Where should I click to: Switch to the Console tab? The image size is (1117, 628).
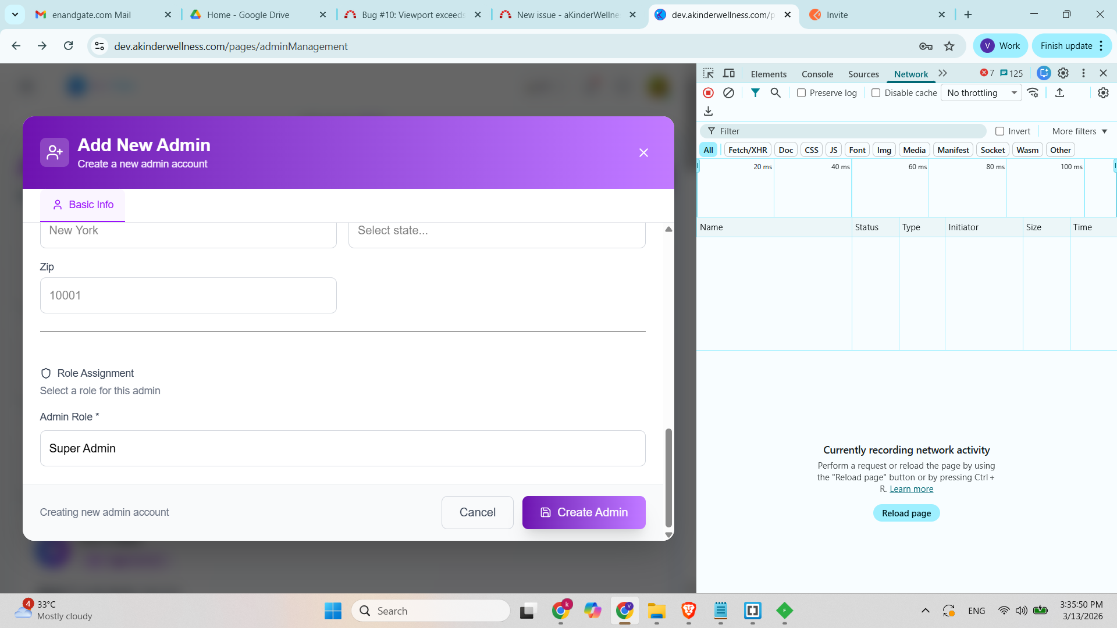click(817, 74)
